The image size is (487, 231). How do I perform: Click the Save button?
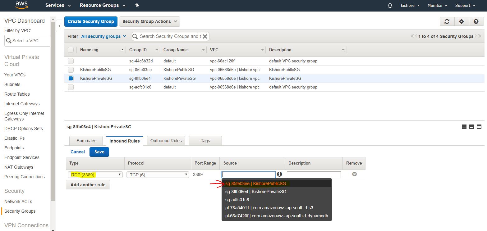[x=99, y=152]
